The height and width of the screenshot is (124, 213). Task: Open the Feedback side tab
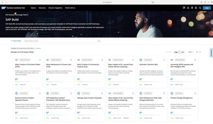pyautogui.click(x=211, y=53)
